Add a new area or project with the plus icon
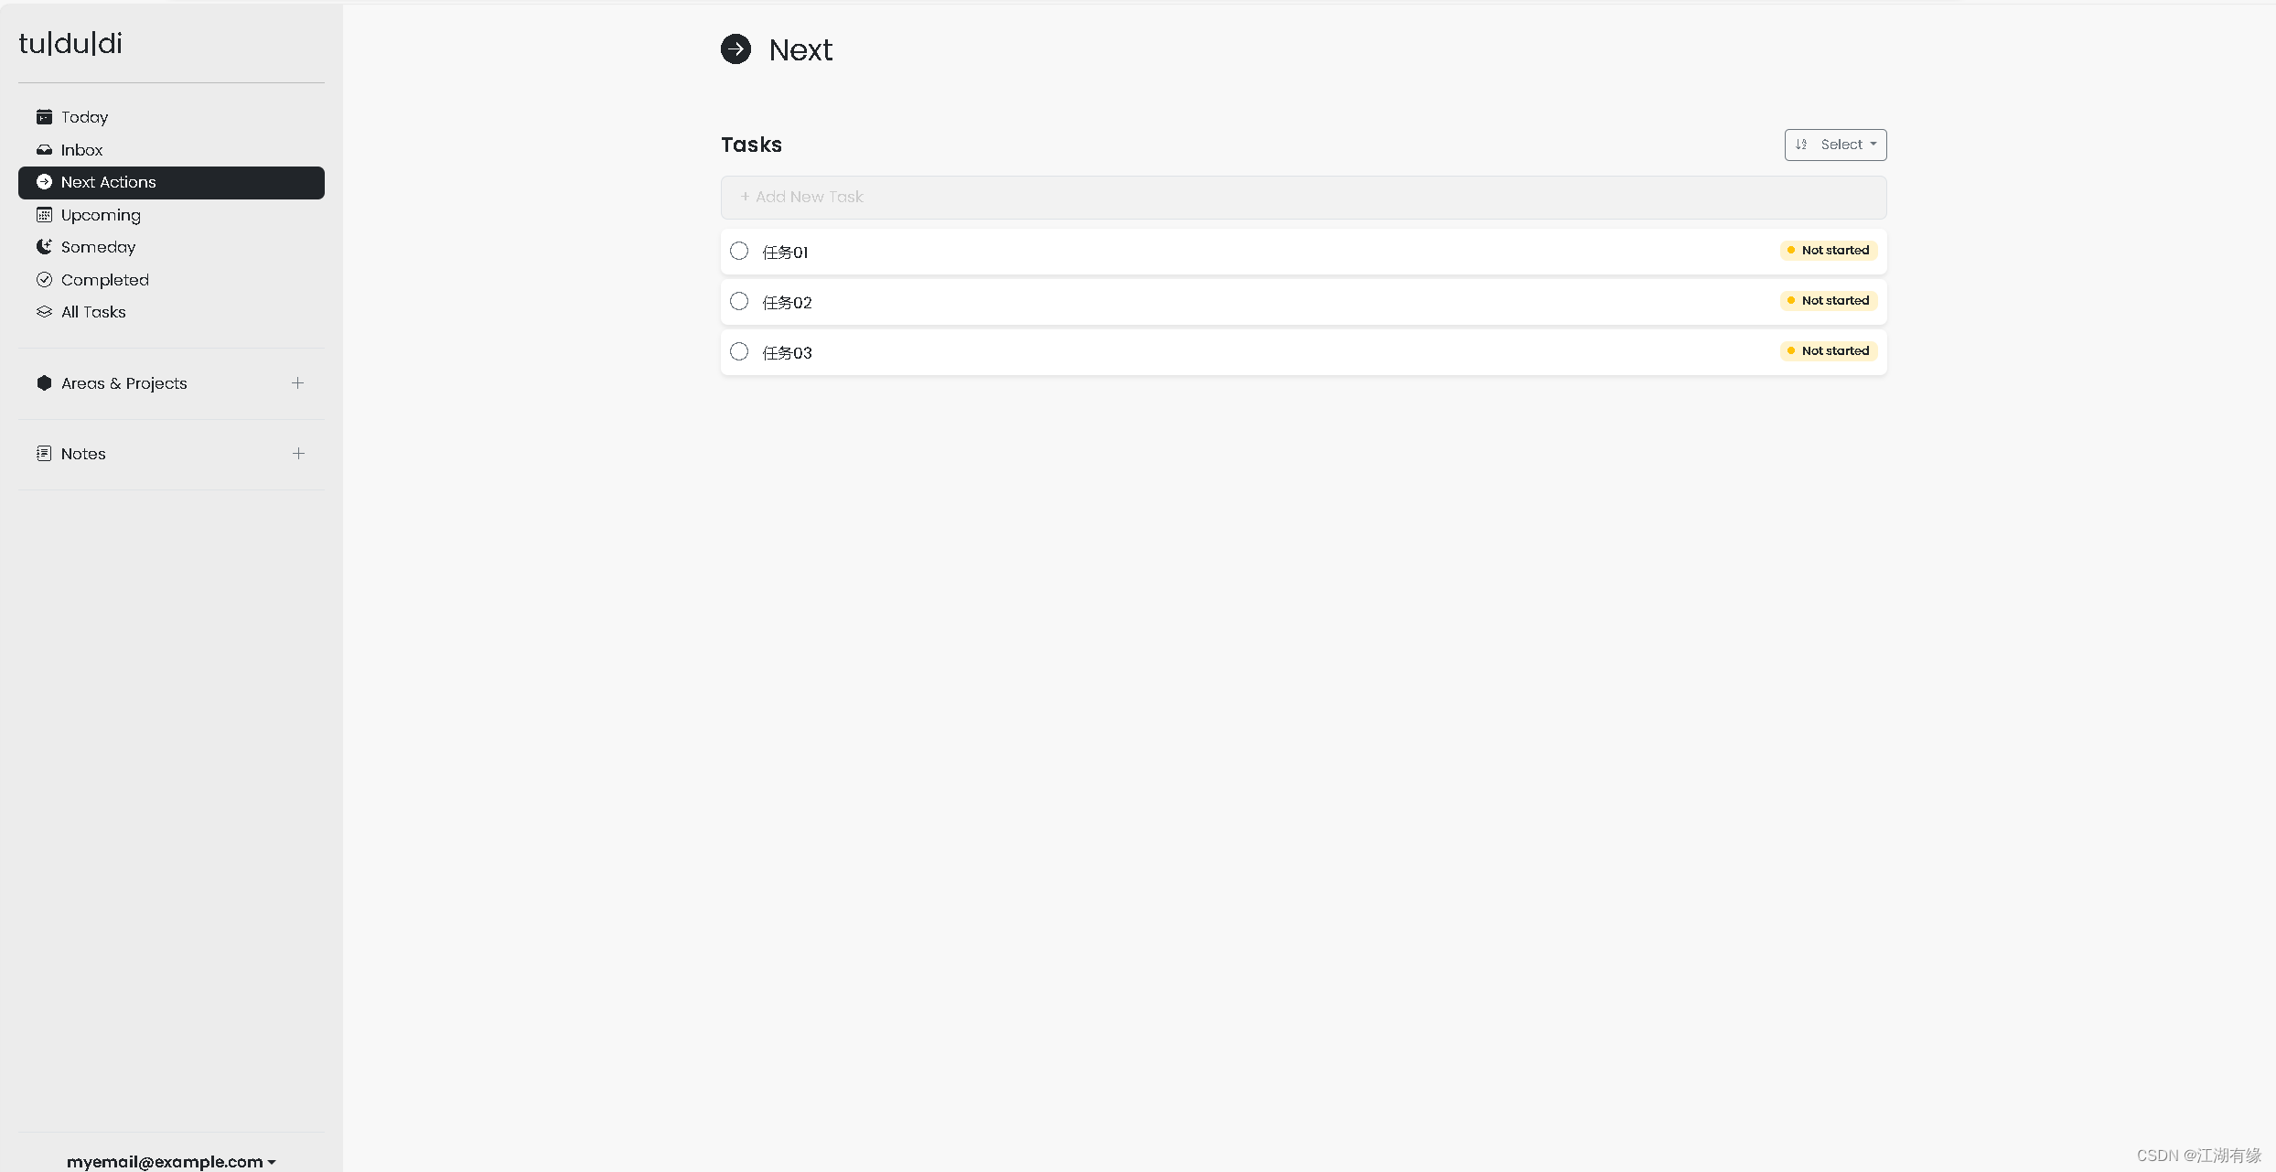Image resolution: width=2276 pixels, height=1172 pixels. [297, 383]
